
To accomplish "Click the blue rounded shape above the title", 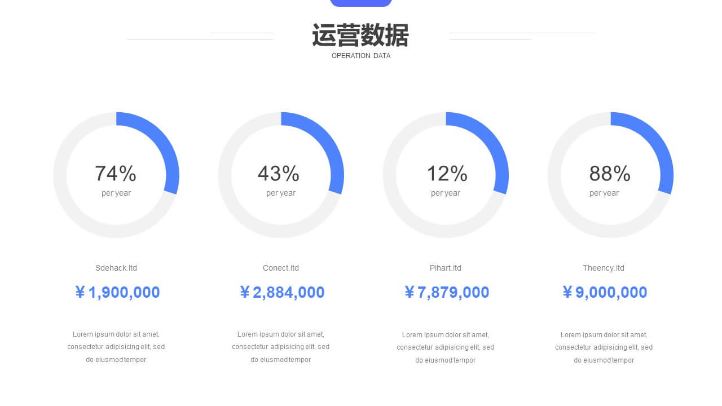I will tap(361, 3).
